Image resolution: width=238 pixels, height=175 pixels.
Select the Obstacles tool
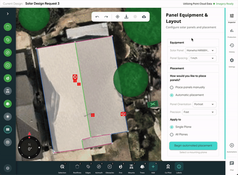click(x=110, y=168)
